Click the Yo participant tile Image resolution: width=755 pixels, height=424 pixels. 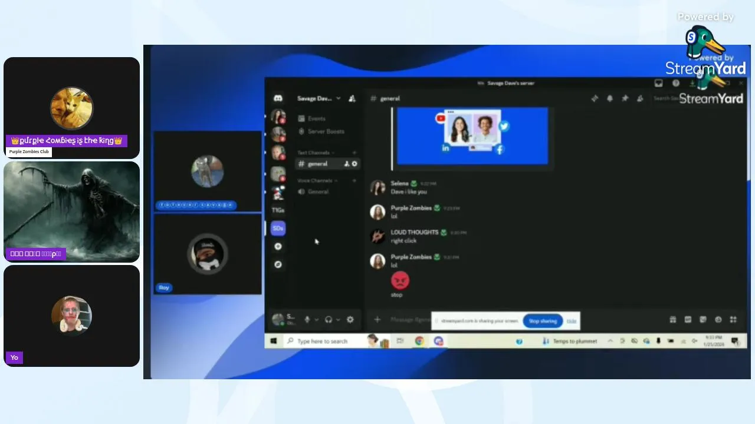(71, 316)
